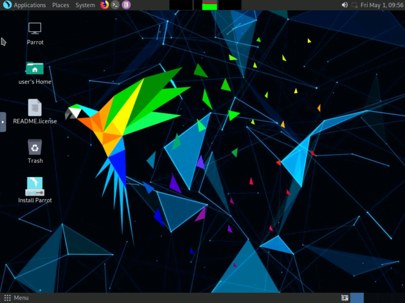Open the terminal launcher in the panel

click(115, 5)
